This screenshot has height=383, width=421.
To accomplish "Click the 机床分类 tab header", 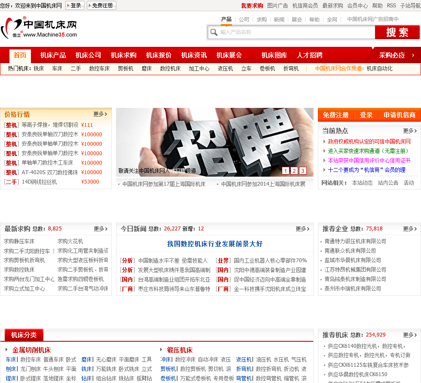I will pos(24,335).
